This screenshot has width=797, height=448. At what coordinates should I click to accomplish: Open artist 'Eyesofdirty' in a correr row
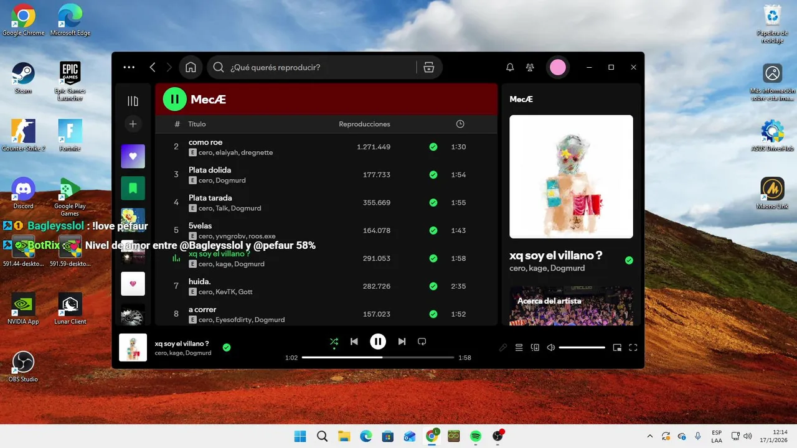click(233, 320)
